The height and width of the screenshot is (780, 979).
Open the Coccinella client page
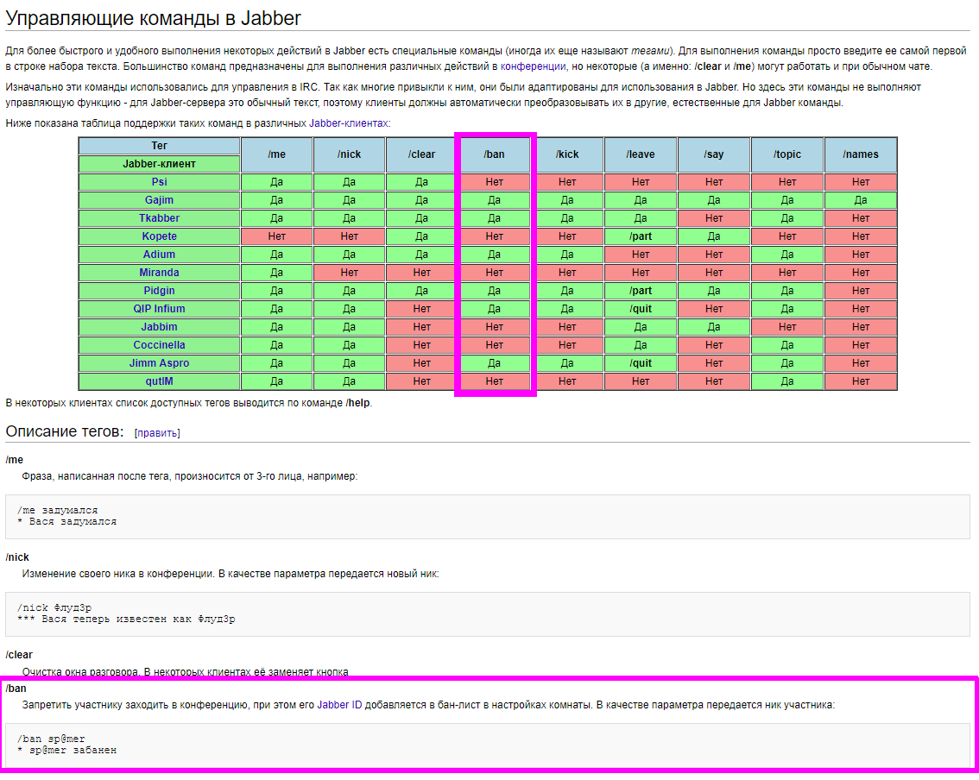tap(159, 344)
